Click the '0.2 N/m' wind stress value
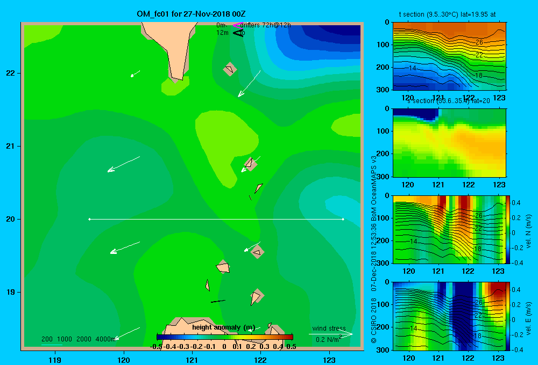The width and height of the screenshot is (538, 365). coord(327,340)
